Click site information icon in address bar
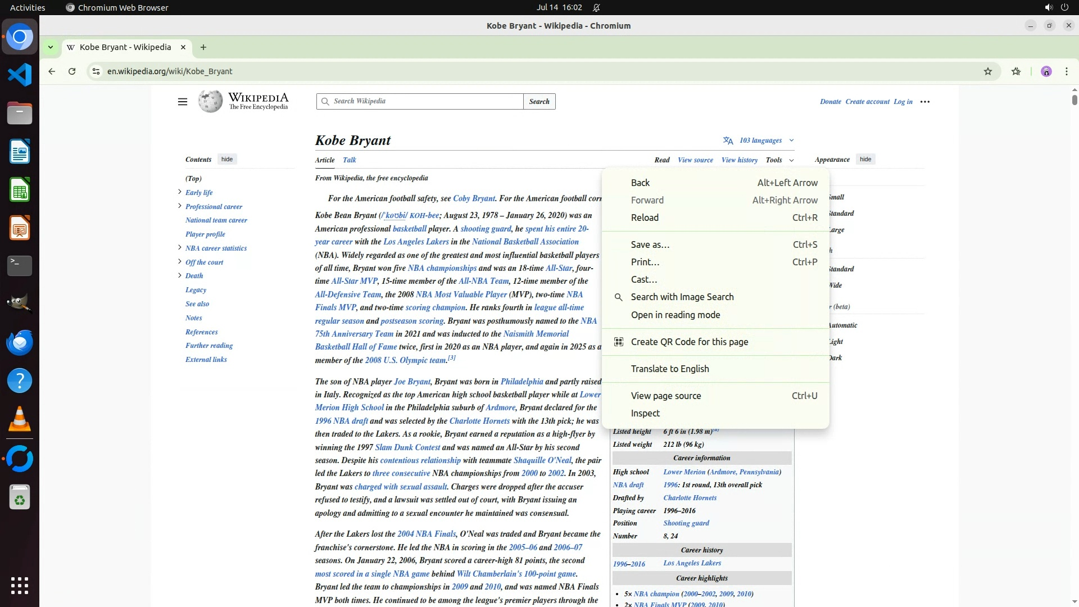This screenshot has height=607, width=1079. click(96, 71)
